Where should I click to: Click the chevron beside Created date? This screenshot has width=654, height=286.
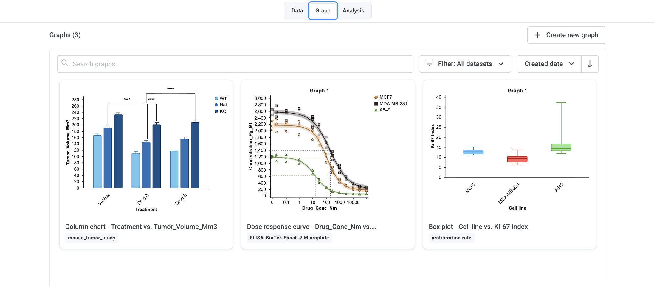[x=571, y=64]
